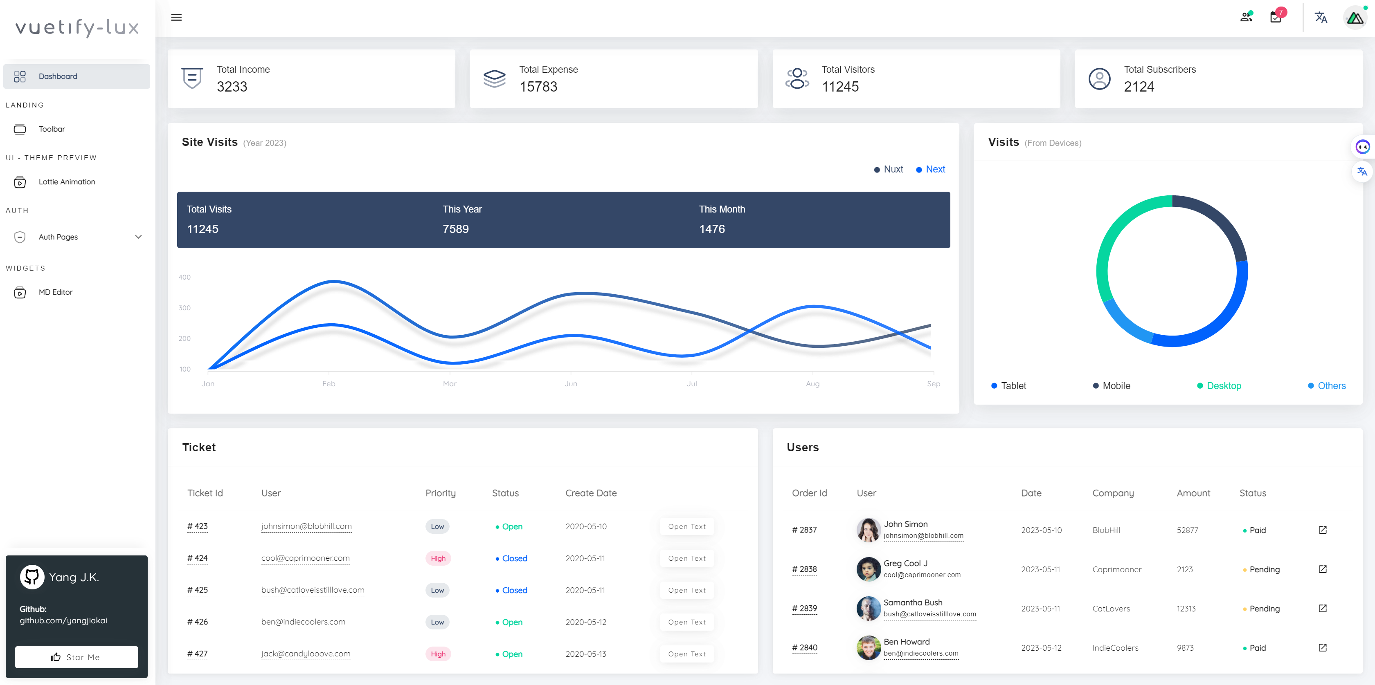Toggle the Desktop device filter in Visits chart
Viewport: 1375px width, 685px height.
point(1222,385)
